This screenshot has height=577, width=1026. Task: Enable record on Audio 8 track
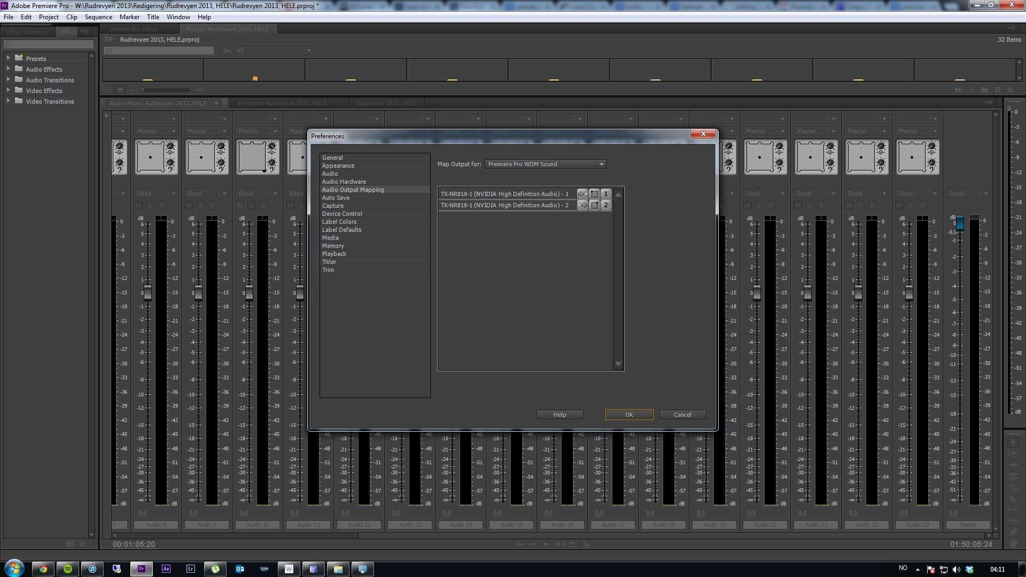coord(161,206)
